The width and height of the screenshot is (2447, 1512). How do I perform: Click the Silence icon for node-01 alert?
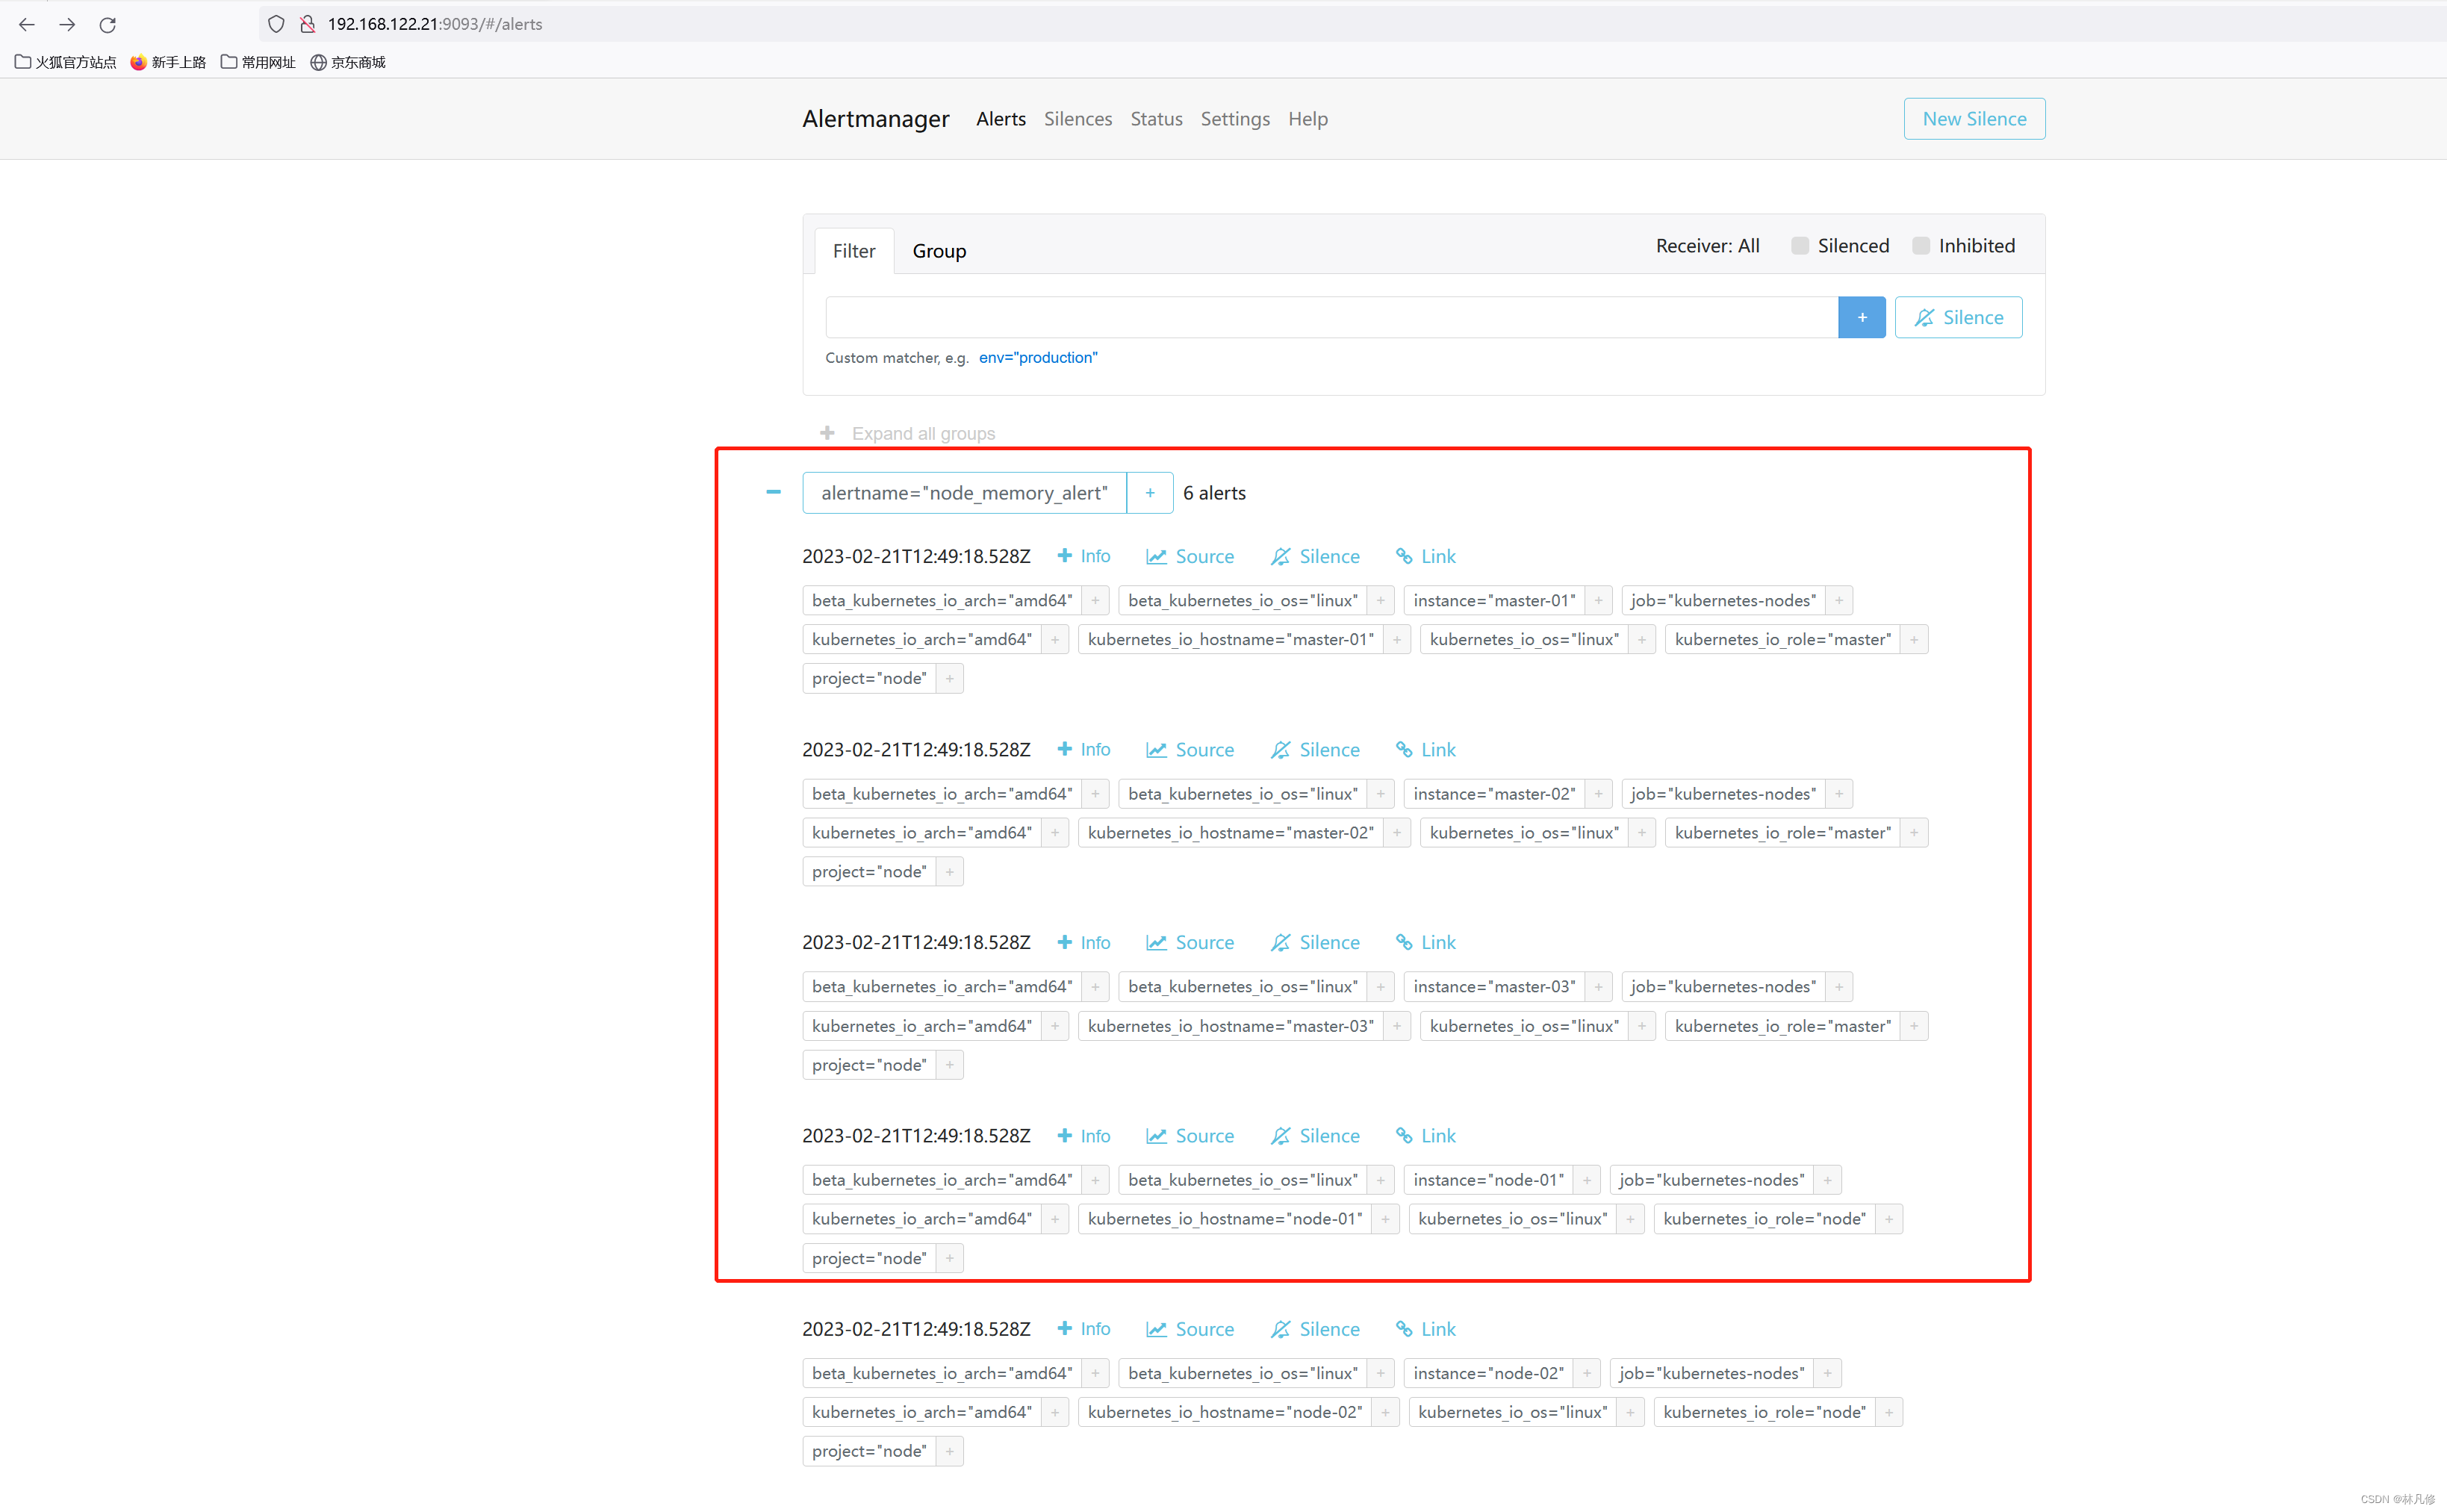click(x=1314, y=1134)
